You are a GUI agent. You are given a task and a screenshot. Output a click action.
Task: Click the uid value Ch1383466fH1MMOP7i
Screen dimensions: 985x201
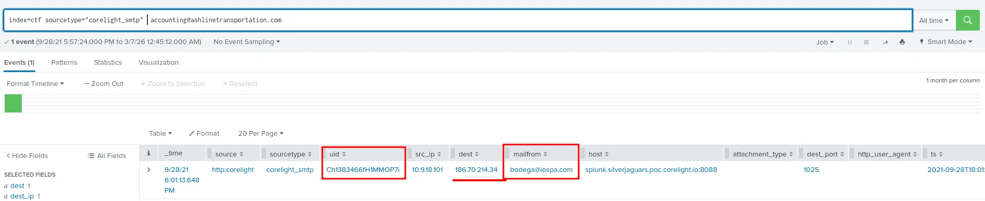click(x=363, y=169)
